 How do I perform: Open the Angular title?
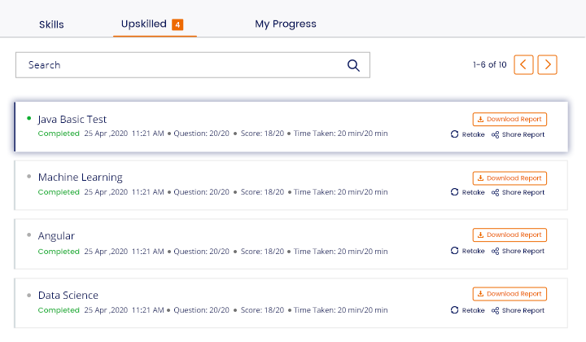point(56,236)
